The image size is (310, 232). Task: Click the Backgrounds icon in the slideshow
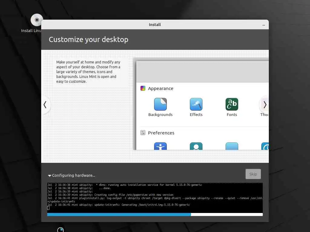(160, 104)
